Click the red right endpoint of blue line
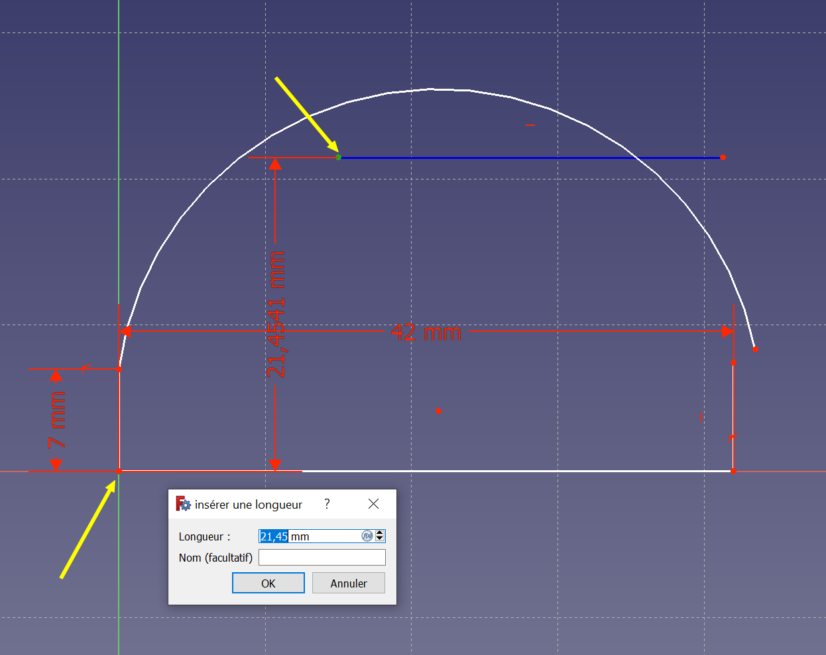This screenshot has width=826, height=655. pyautogui.click(x=723, y=157)
